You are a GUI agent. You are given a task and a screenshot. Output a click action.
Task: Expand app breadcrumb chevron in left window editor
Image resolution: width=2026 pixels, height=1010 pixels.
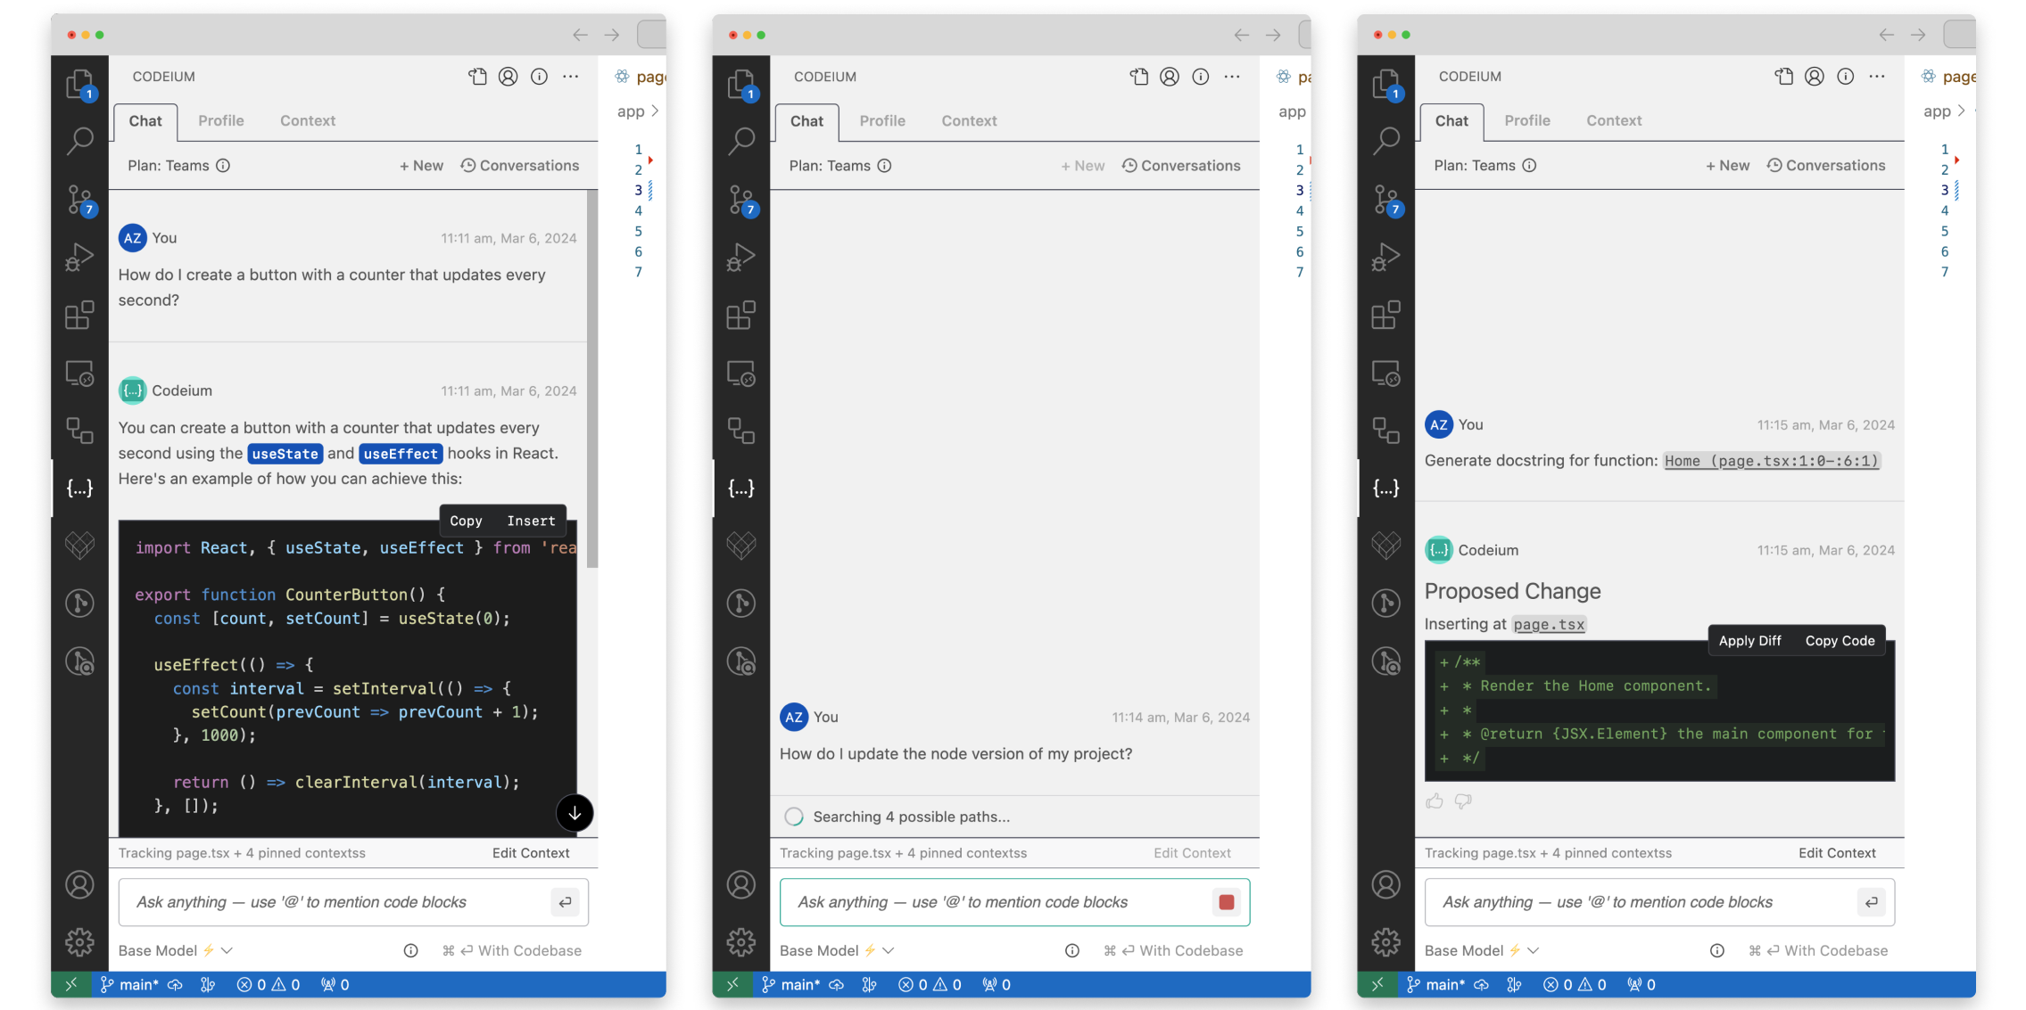coord(655,111)
